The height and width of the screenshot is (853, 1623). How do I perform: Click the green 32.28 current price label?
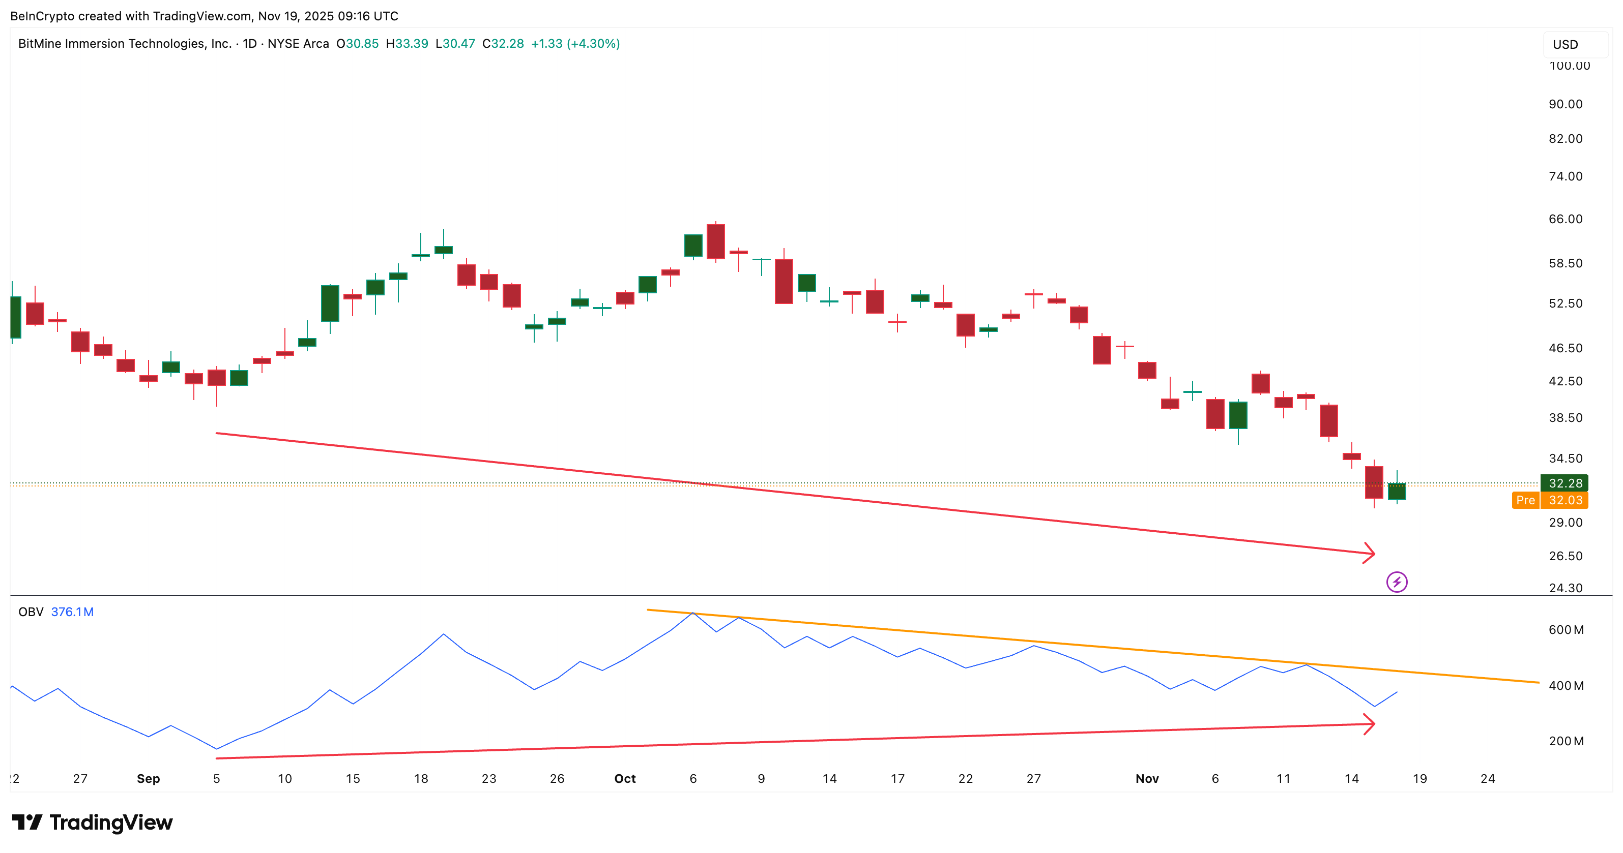[1564, 483]
